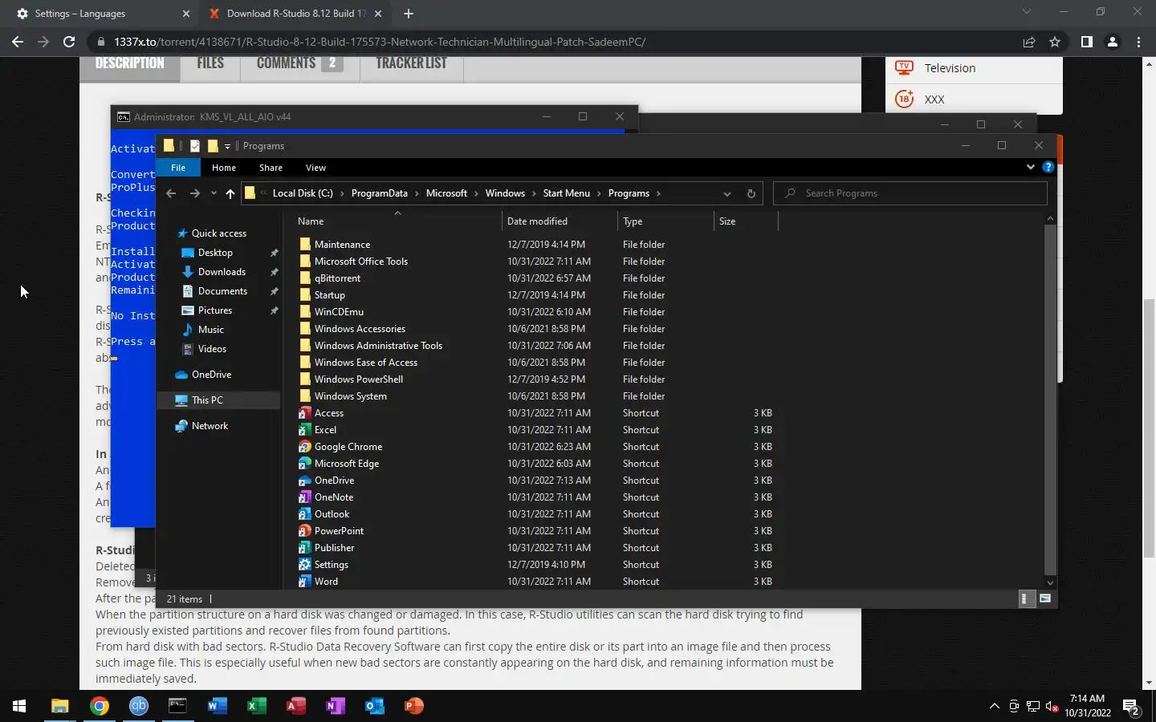Image resolution: width=1156 pixels, height=722 pixels.
Task: Select Downloads in Quick access
Action: coord(222,272)
